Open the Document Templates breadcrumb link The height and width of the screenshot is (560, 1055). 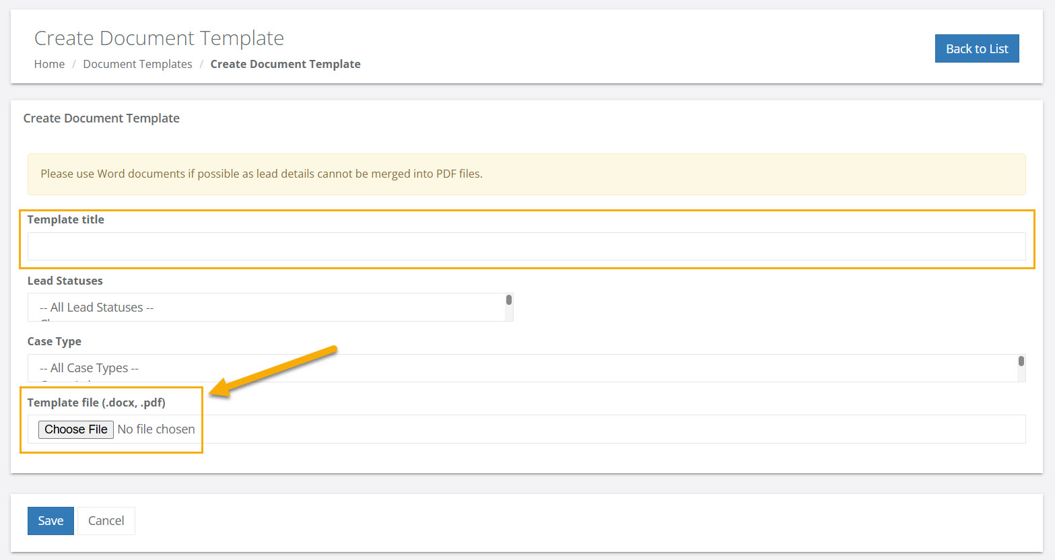[x=137, y=64]
